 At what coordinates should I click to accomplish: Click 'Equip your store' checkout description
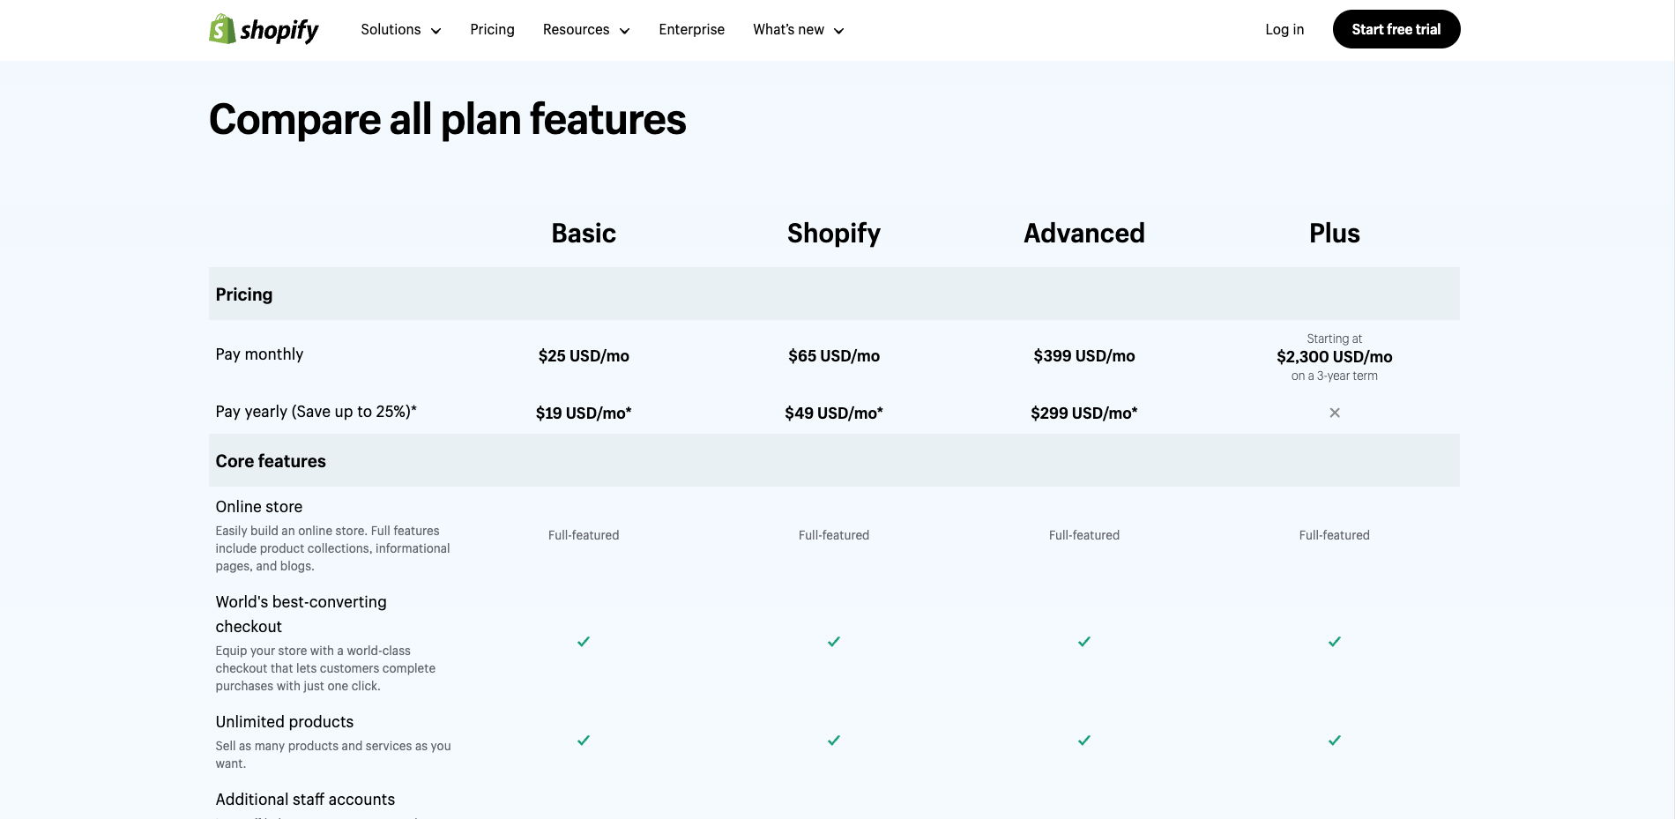click(x=326, y=668)
